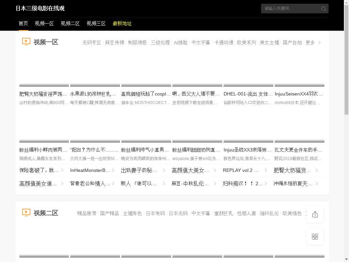Open 中文字幕 in the 视频一区 category row
The image size is (349, 262).
pos(201,43)
